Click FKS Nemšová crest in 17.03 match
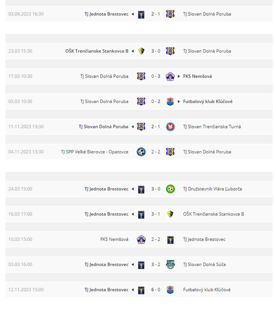Image resolution: width=276 pixels, height=309 pixels. click(170, 76)
